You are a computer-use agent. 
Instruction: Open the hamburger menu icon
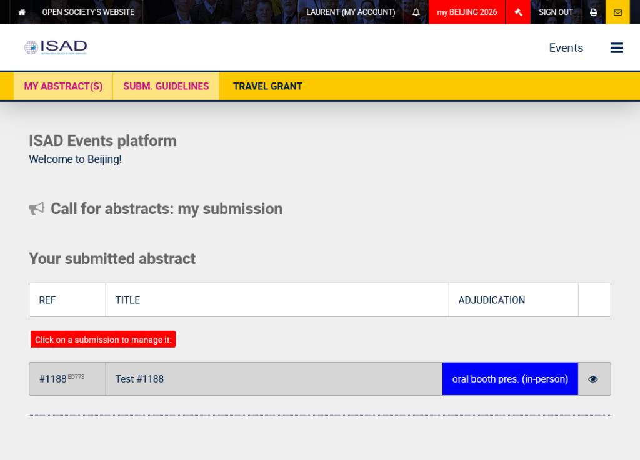coord(616,47)
